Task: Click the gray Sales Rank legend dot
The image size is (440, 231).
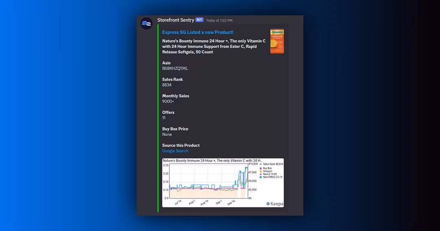Action: 261,164
